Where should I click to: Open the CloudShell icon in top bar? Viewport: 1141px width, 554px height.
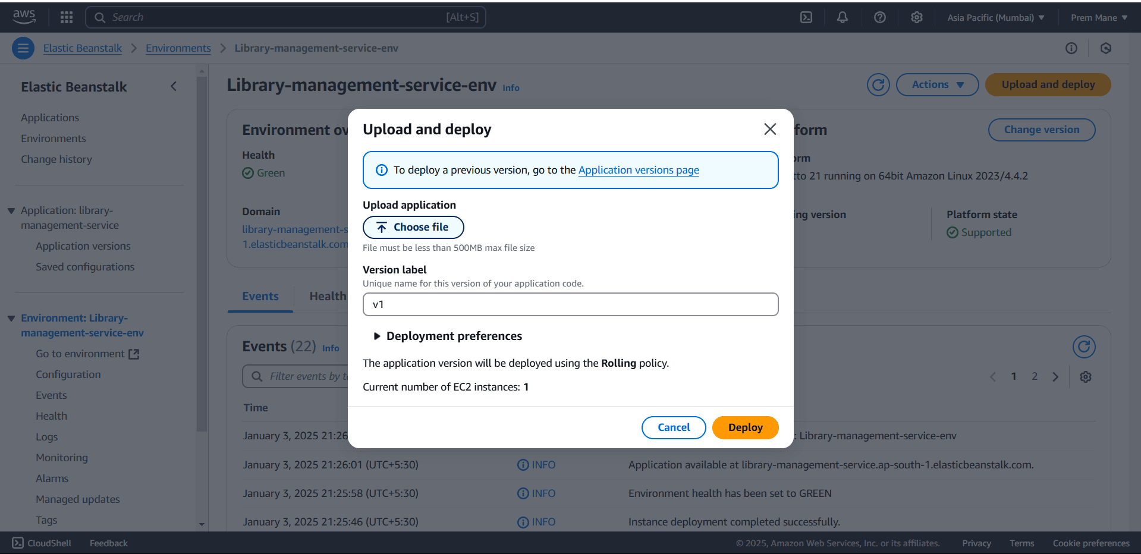click(806, 17)
